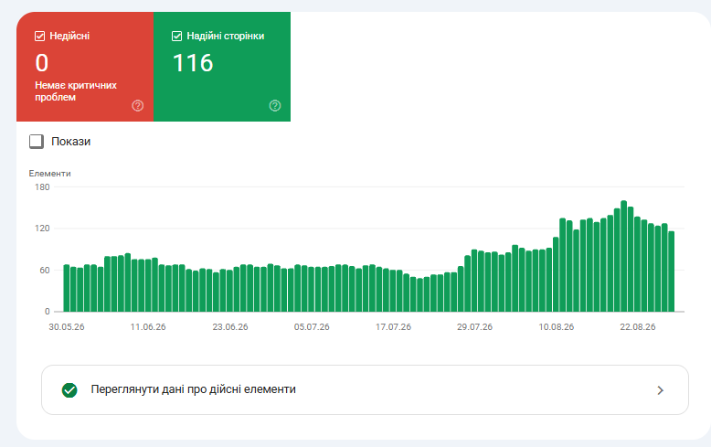Image resolution: width=711 pixels, height=447 pixels.
Task: Uncheck the Недійсні checkbox
Action: [x=40, y=37]
